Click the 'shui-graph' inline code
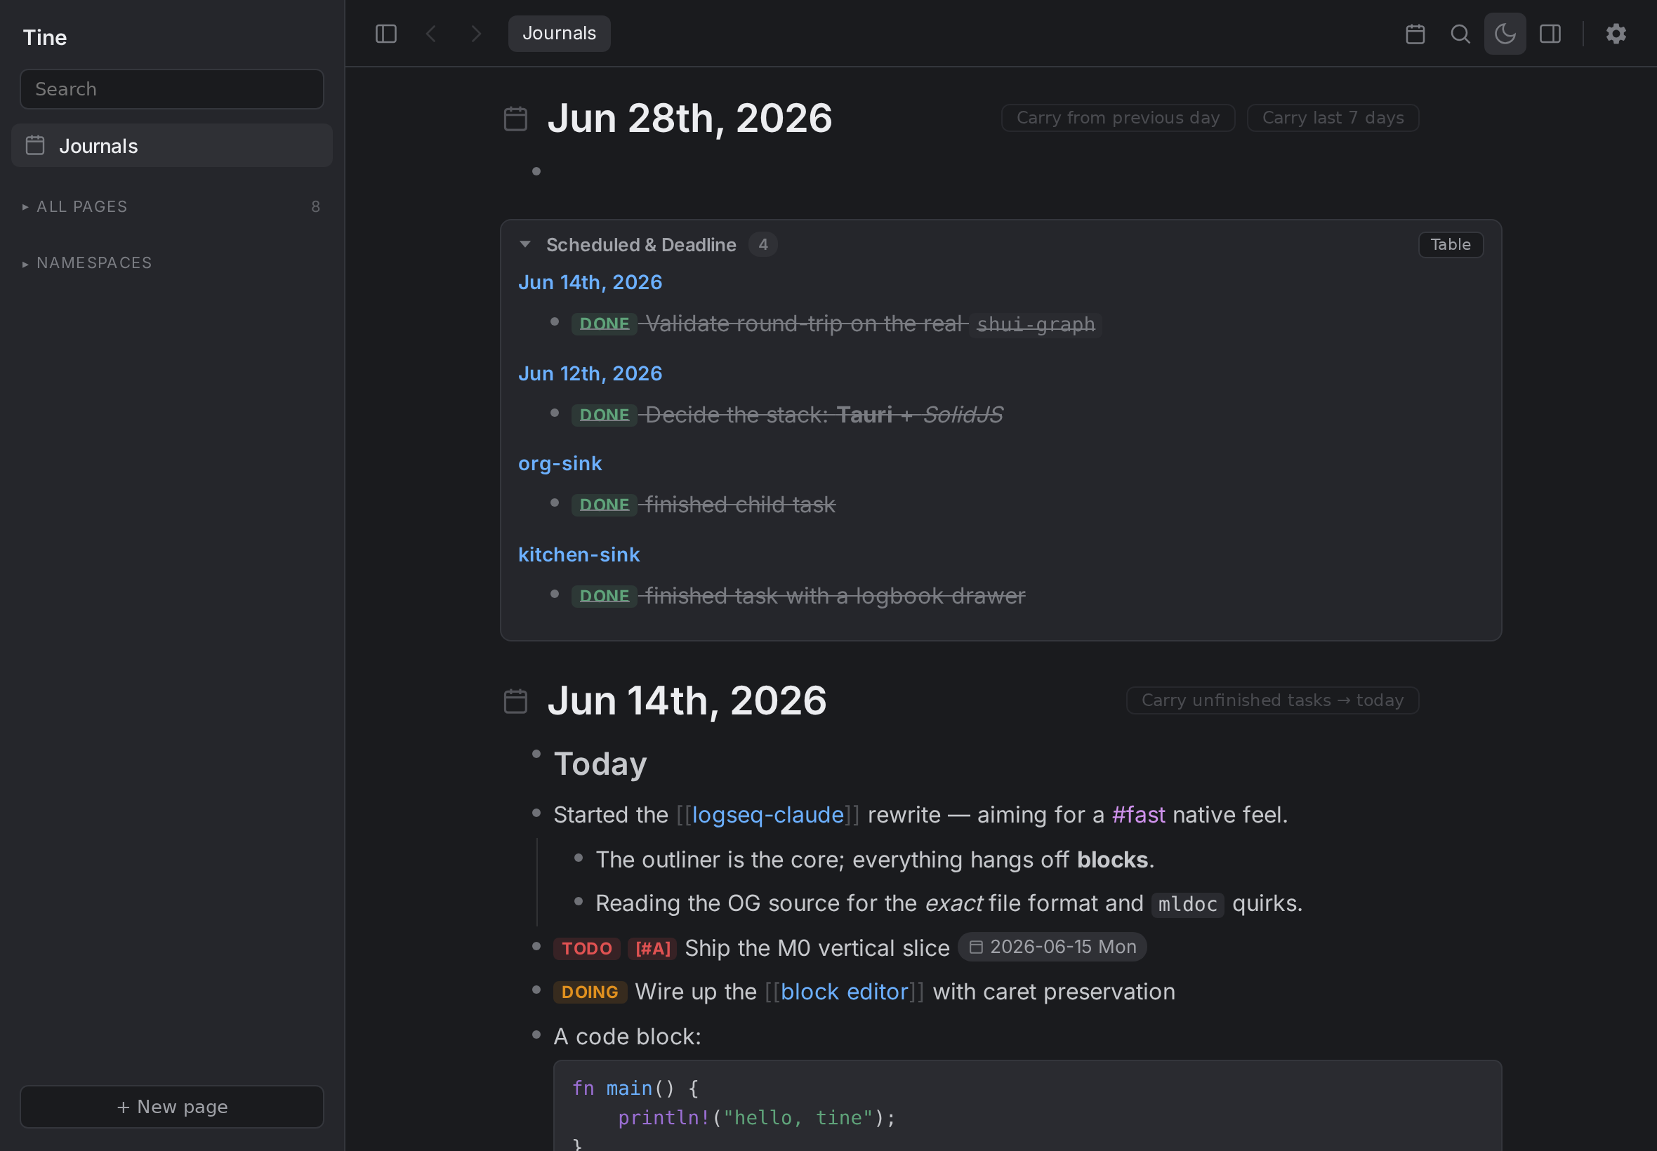This screenshot has height=1151, width=1657. [x=1035, y=324]
